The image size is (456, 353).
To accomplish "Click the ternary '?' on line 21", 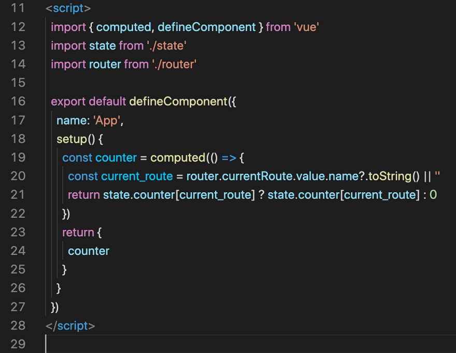I will [x=262, y=195].
